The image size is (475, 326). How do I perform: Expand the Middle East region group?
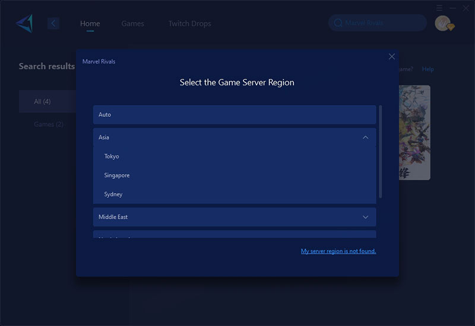click(x=366, y=217)
